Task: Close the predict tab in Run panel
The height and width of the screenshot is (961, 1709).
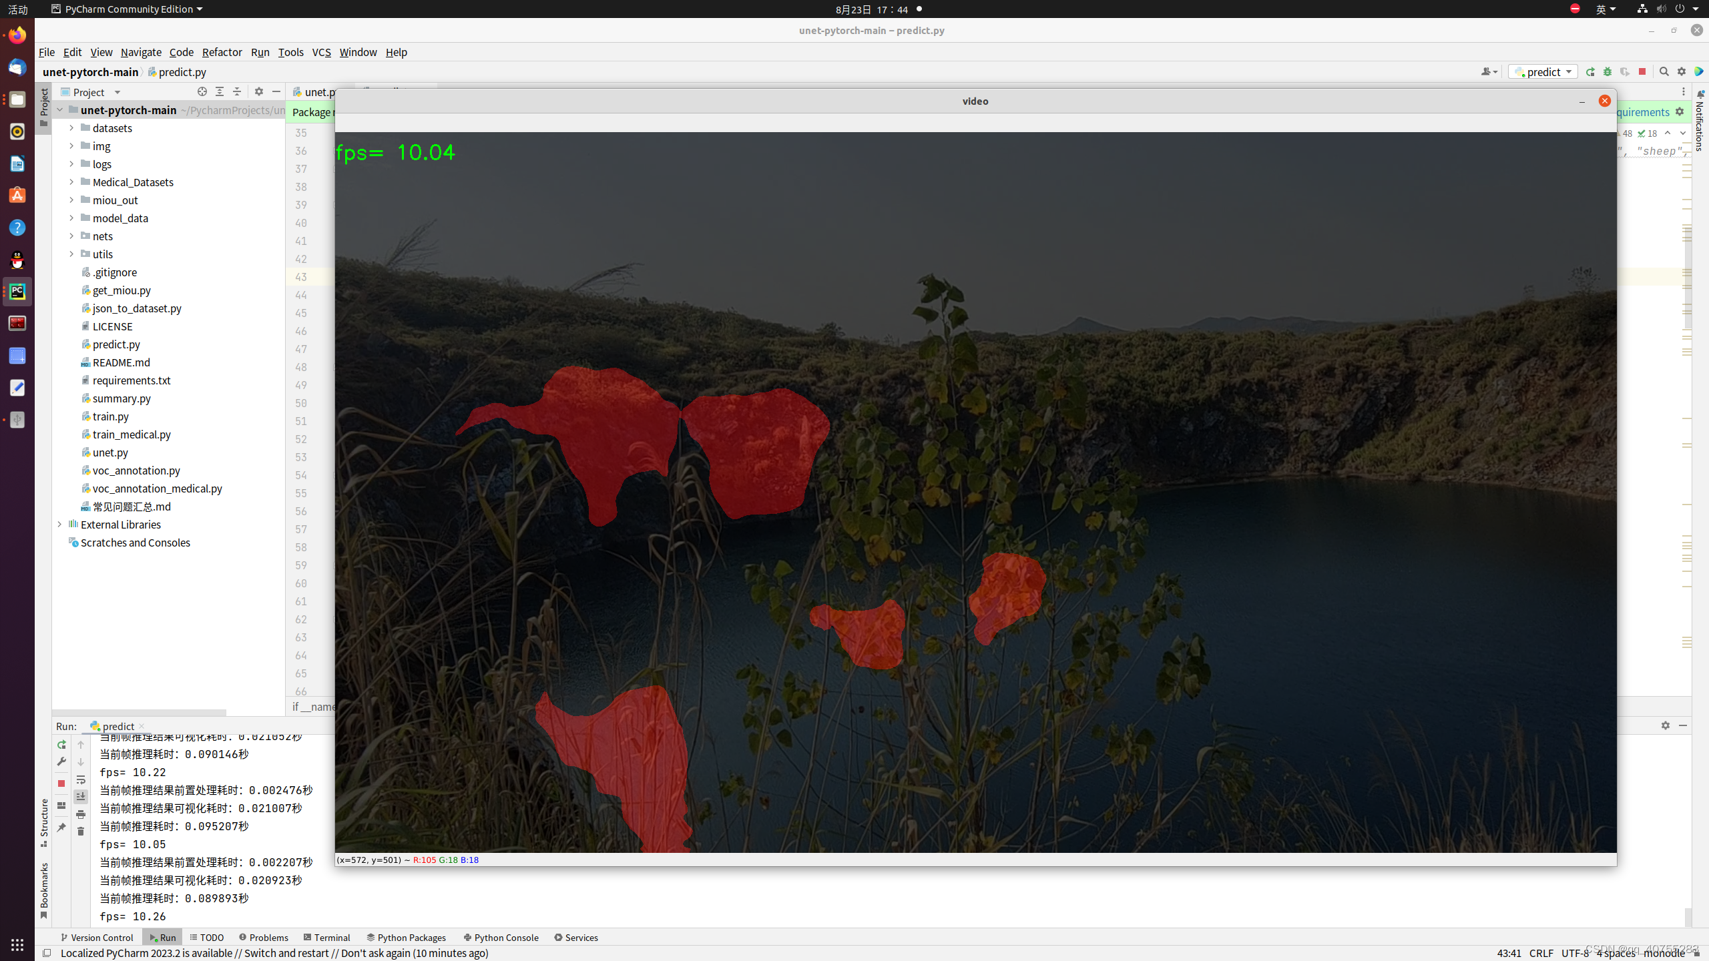Action: click(142, 726)
